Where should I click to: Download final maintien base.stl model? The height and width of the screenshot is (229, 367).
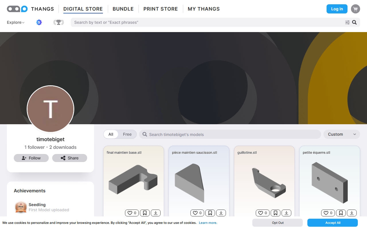(x=156, y=213)
